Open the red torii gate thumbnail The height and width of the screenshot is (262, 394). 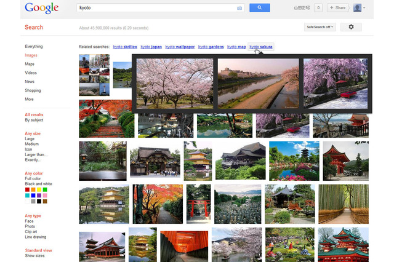(198, 204)
